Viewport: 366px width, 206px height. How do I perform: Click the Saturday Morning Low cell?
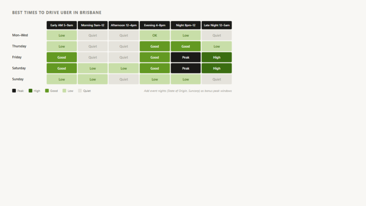(92, 68)
